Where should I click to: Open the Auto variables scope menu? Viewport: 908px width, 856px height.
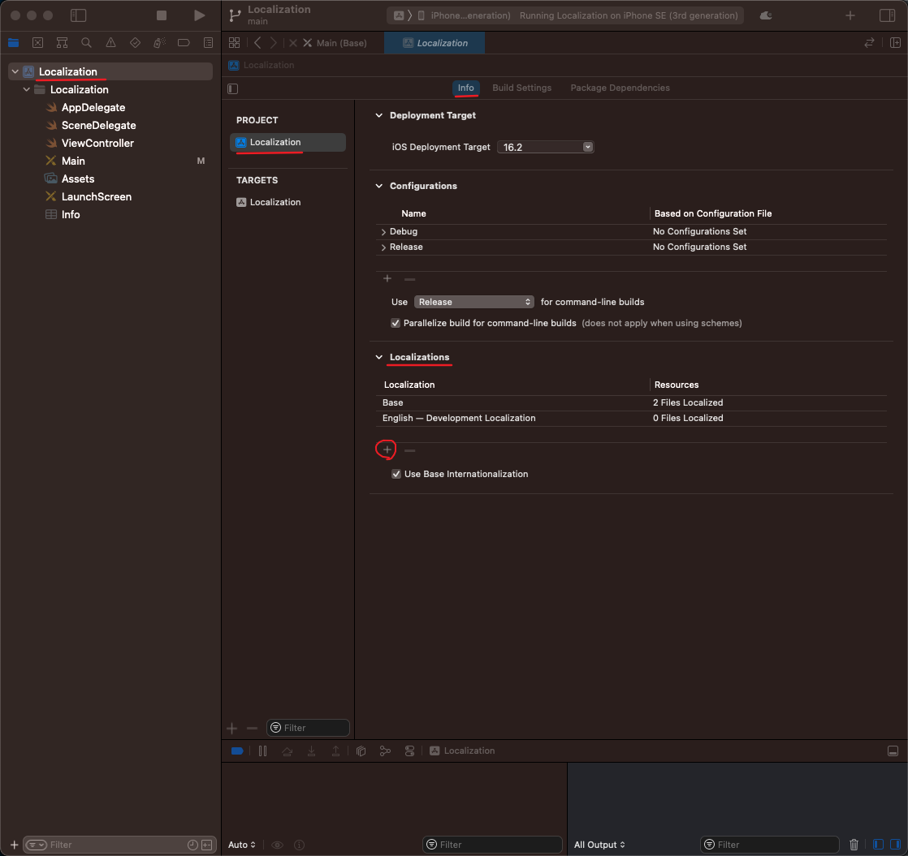242,845
